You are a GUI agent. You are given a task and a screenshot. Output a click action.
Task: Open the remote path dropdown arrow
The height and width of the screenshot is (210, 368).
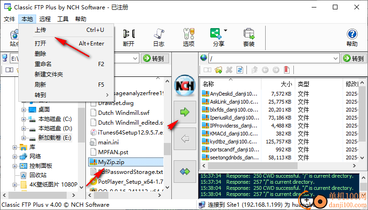point(336,58)
